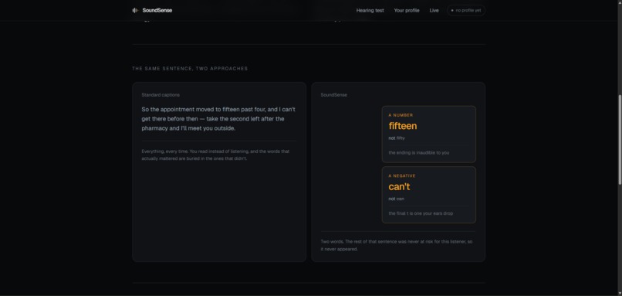The width and height of the screenshot is (622, 296).
Task: Go to Your profile page
Action: pos(406,10)
